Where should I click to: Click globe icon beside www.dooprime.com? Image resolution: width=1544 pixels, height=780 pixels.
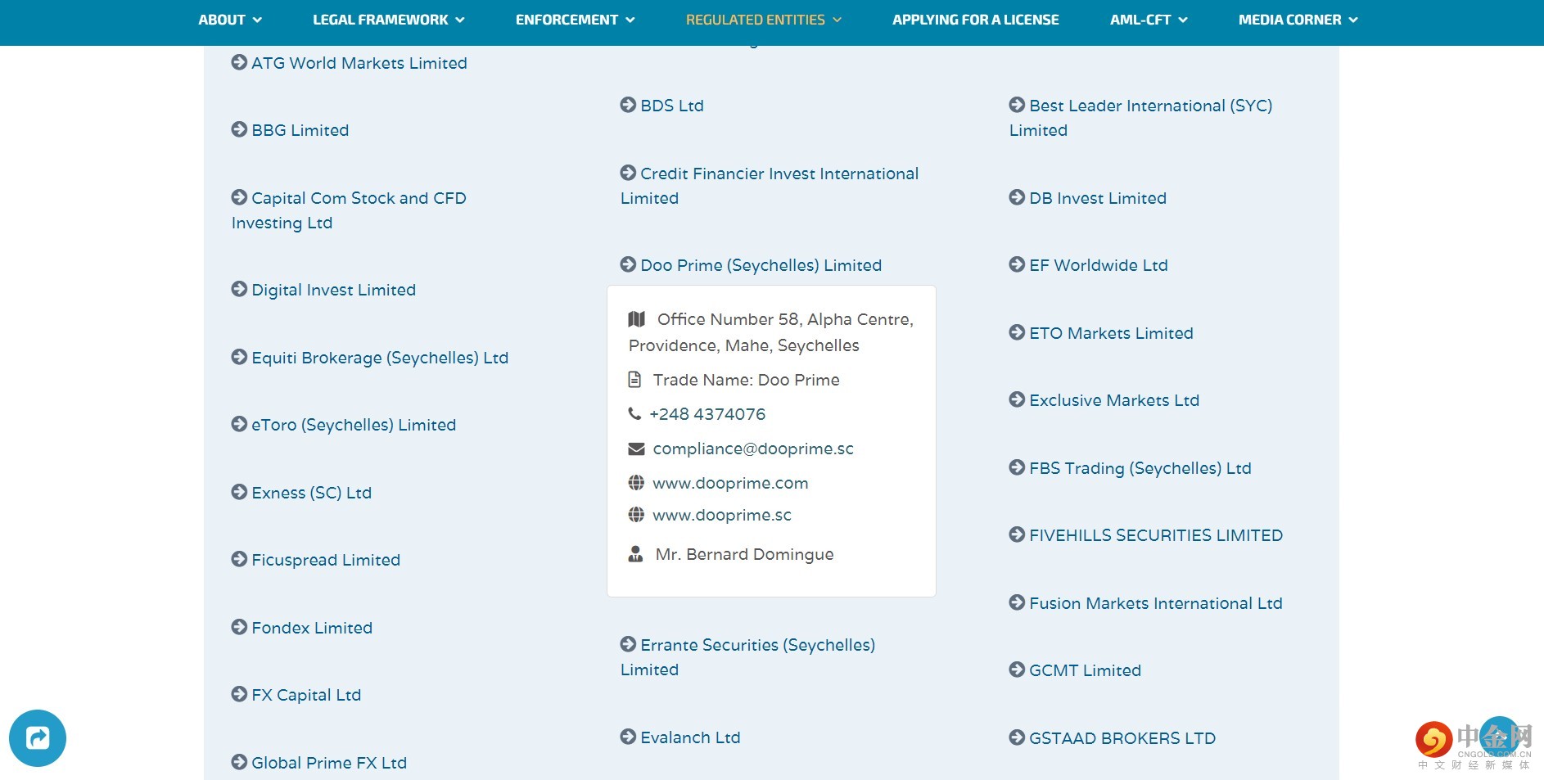click(x=636, y=483)
